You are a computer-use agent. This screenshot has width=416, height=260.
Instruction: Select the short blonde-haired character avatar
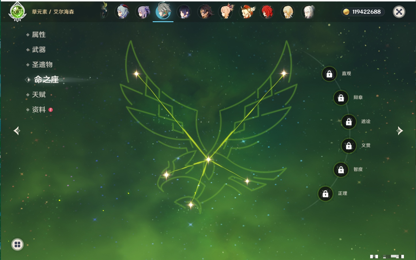[288, 12]
